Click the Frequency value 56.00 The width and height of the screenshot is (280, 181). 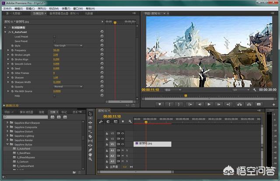pos(56,50)
